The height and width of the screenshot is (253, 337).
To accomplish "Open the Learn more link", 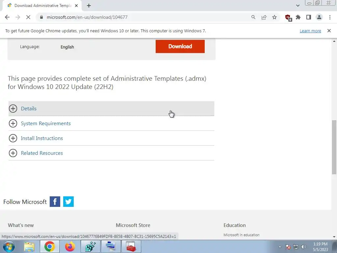I will (x=310, y=31).
